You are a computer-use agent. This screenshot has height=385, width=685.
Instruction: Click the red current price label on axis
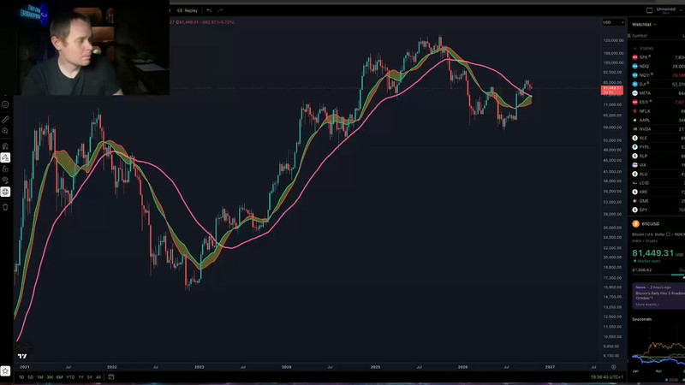[x=612, y=91]
